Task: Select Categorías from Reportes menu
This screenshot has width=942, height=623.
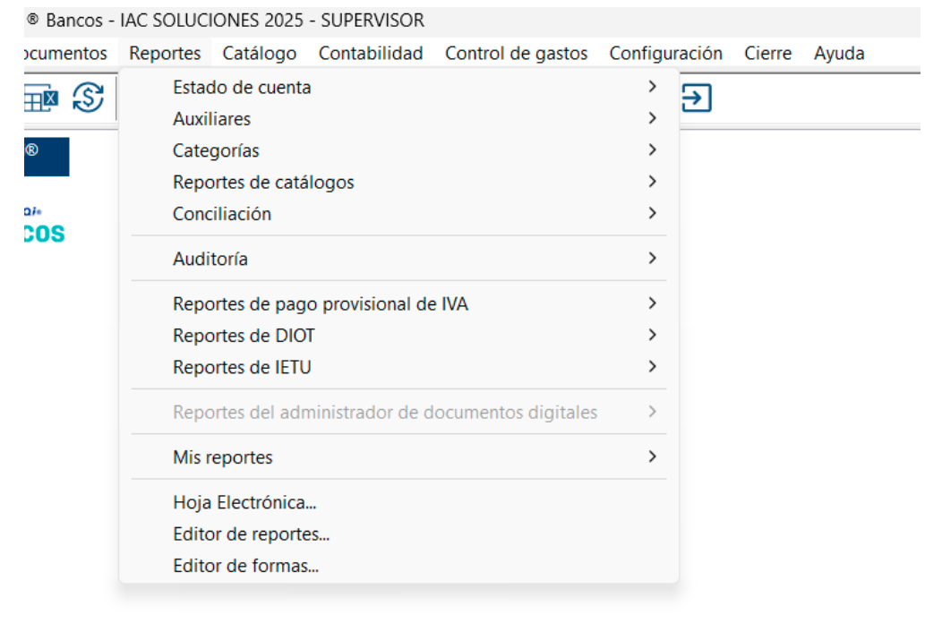Action: point(216,150)
